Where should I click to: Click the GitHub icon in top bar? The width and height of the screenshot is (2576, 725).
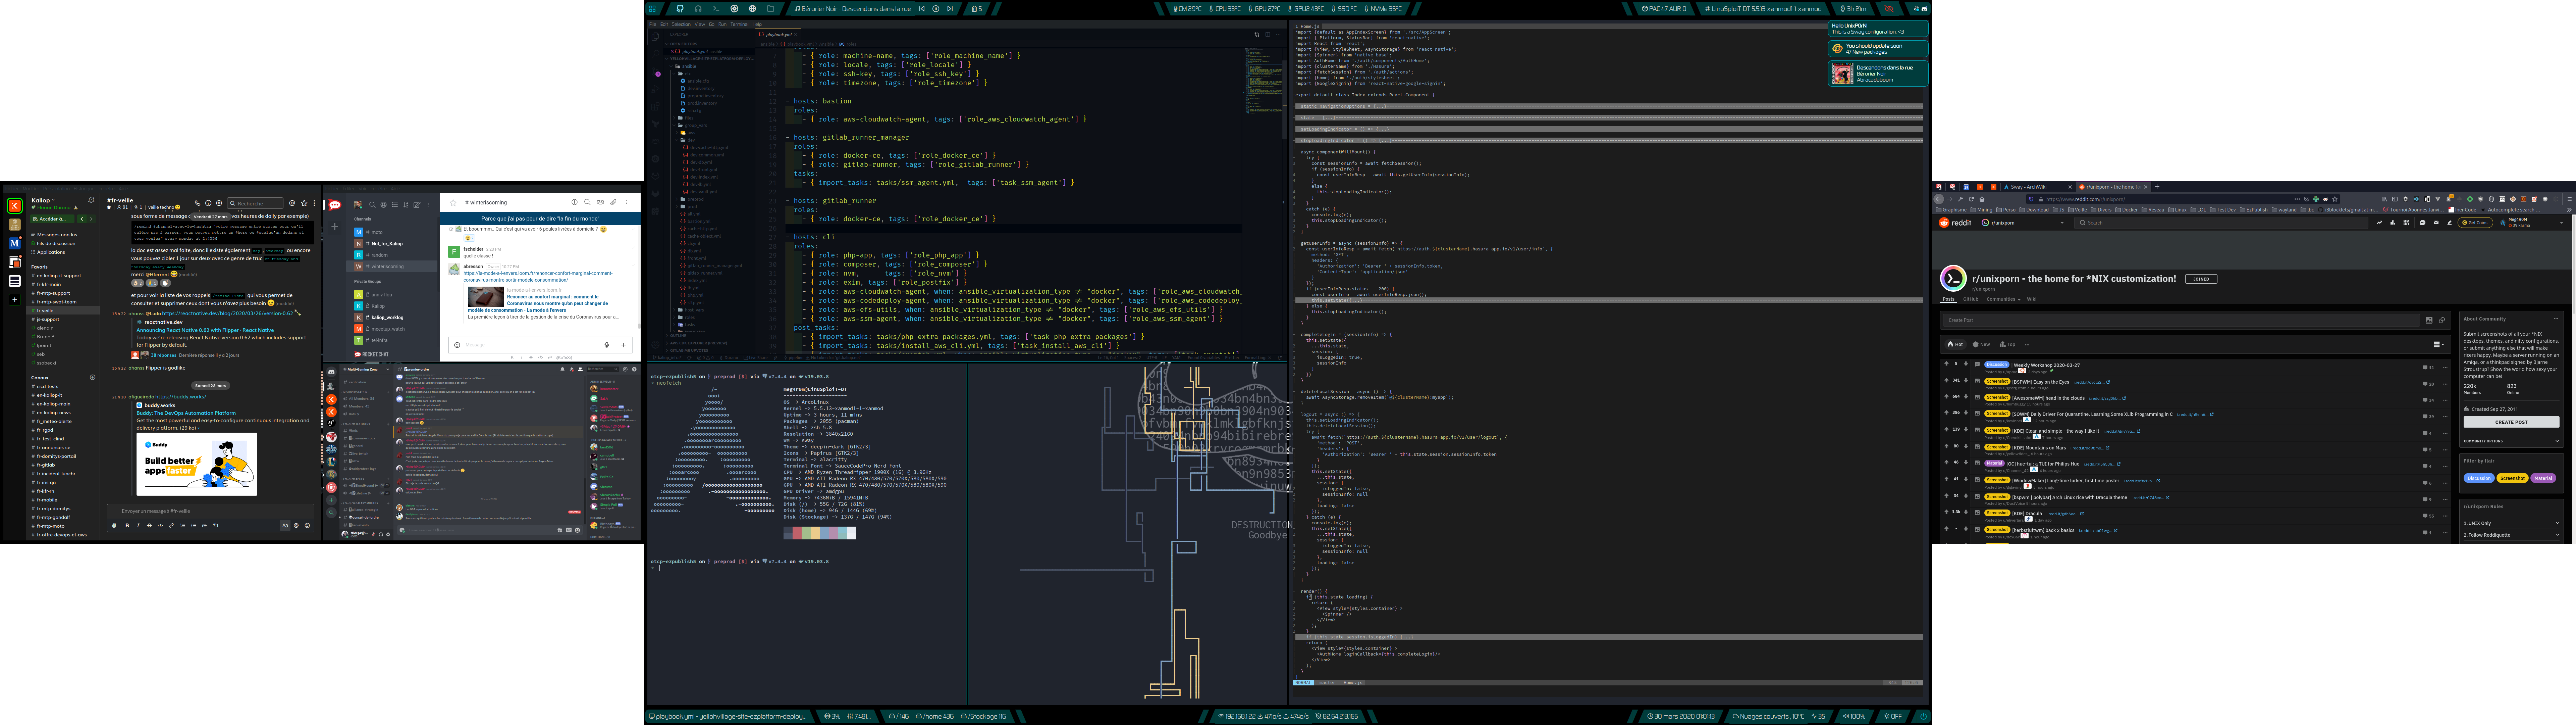[x=680, y=9]
